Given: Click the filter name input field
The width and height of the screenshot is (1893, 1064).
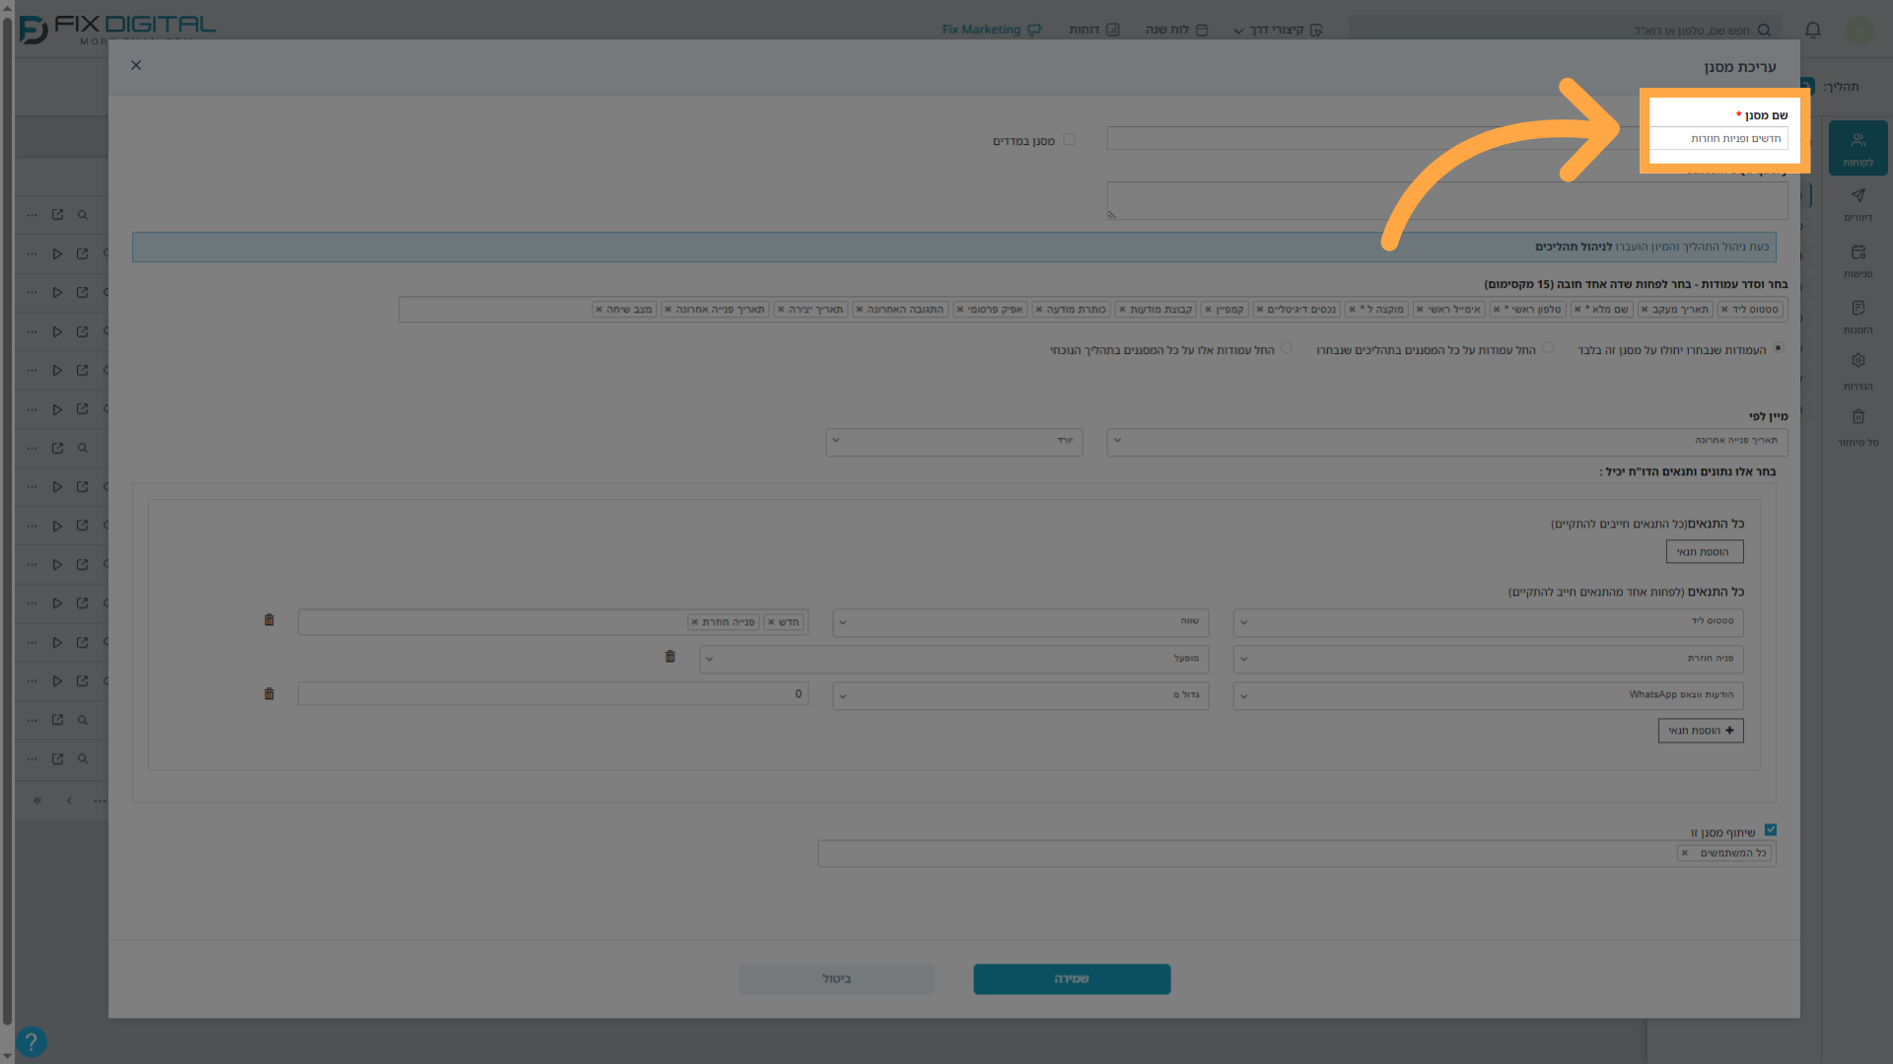Looking at the screenshot, I should tap(1718, 138).
